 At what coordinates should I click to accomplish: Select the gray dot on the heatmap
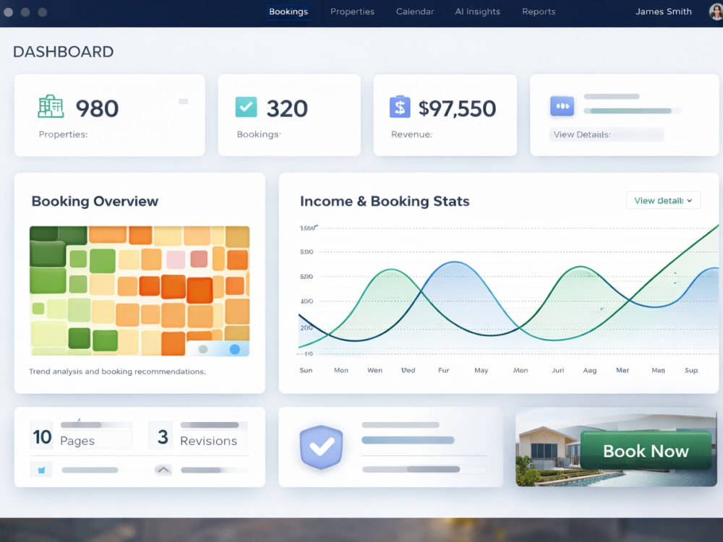tap(203, 349)
